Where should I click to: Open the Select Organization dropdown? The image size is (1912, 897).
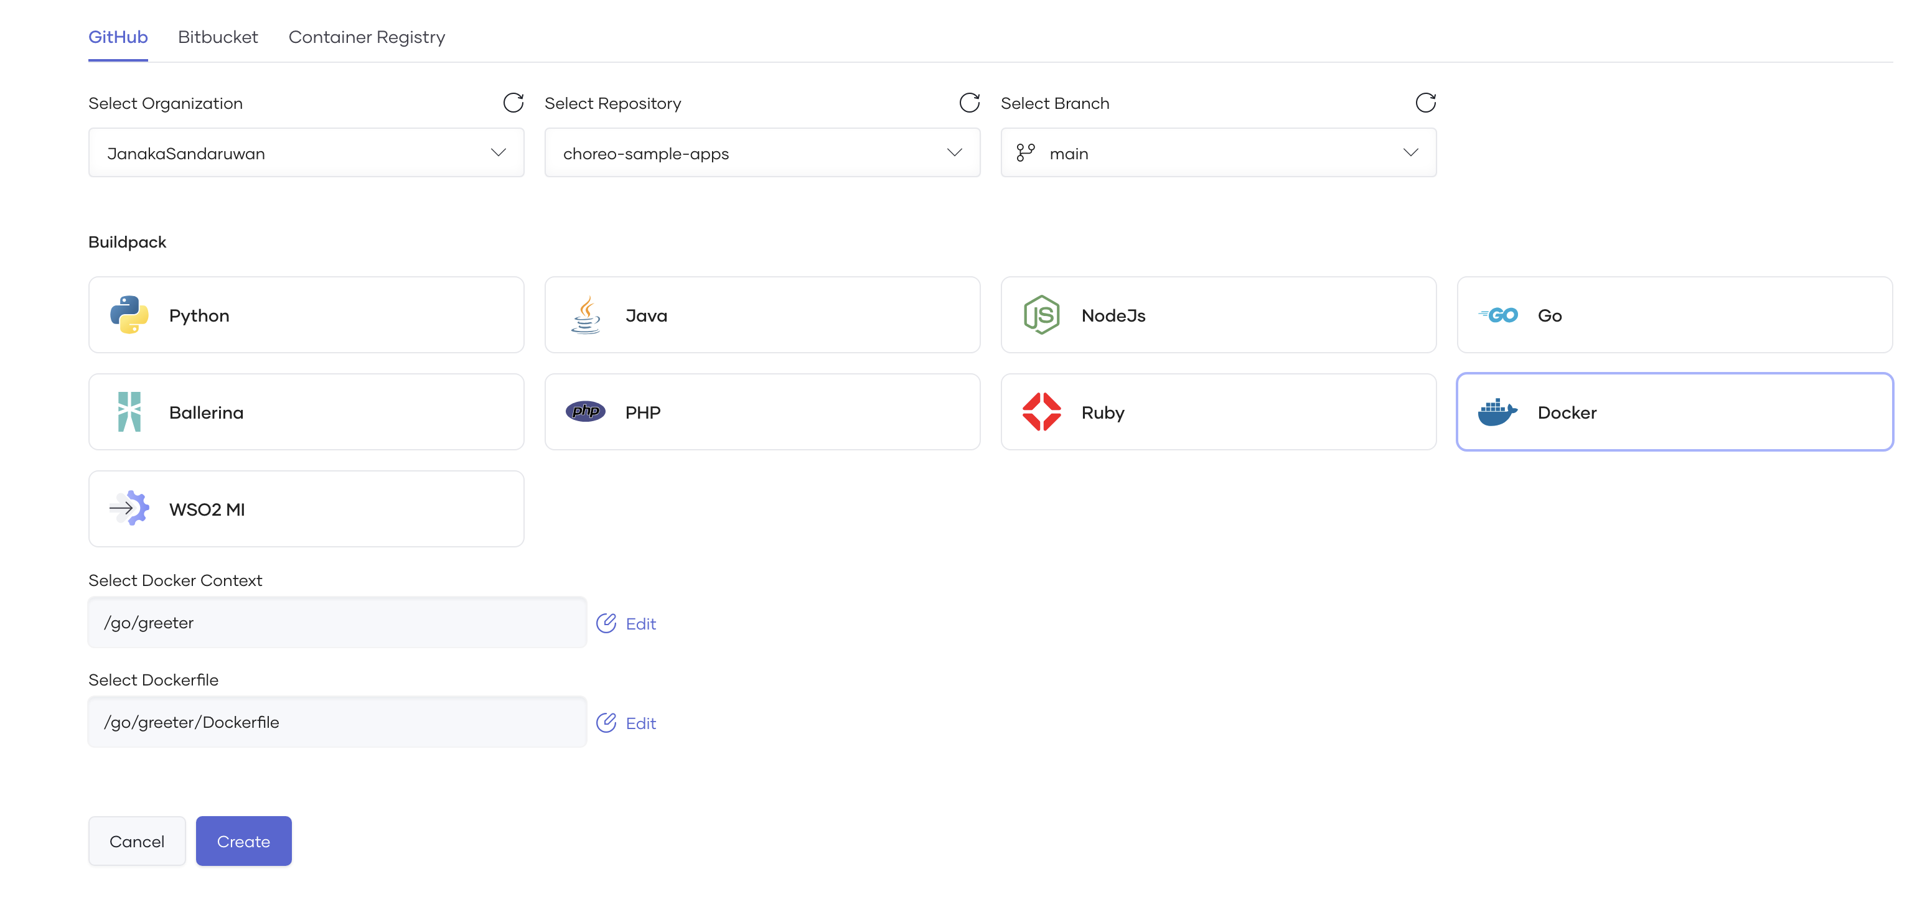tap(306, 153)
